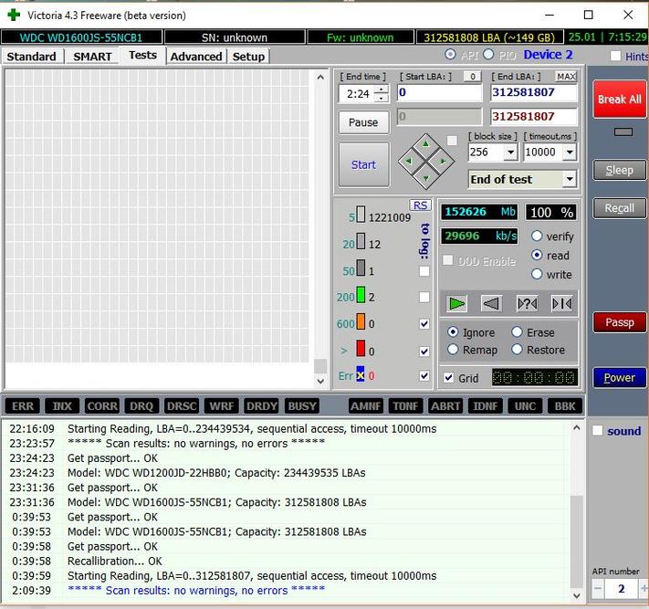Click the T0NF error indicator
The width and height of the screenshot is (649, 609).
click(x=405, y=406)
